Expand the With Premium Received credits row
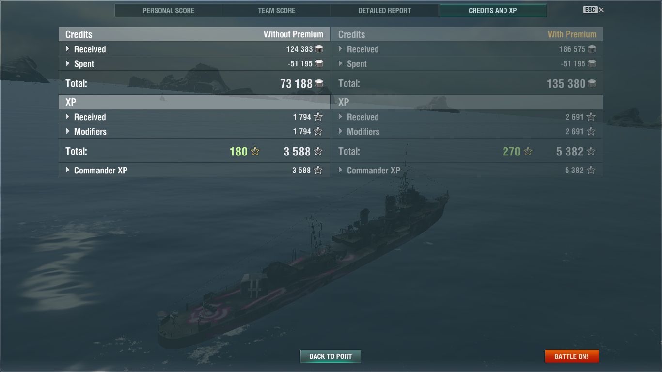Image resolution: width=662 pixels, height=372 pixels. click(467, 49)
